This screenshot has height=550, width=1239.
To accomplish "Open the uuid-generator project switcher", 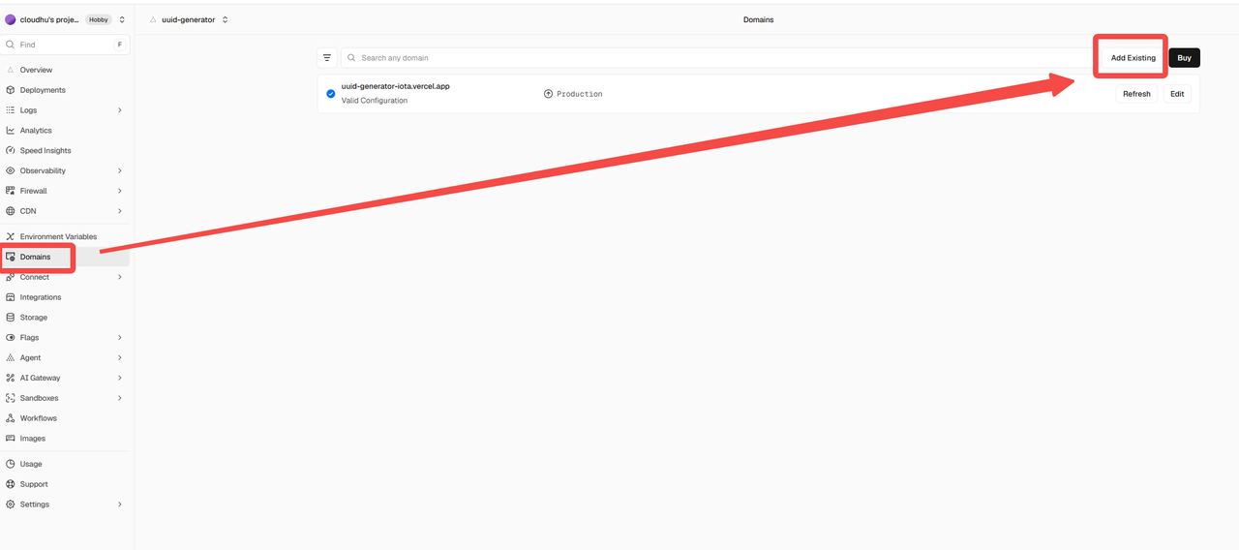I will [x=190, y=19].
